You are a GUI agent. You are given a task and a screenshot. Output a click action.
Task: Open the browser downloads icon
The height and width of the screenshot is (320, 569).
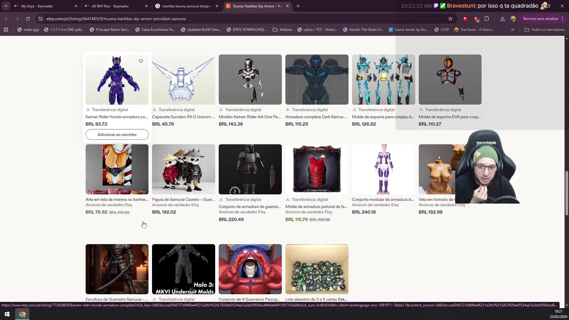502,19
